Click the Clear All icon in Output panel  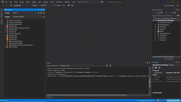(x=107, y=65)
